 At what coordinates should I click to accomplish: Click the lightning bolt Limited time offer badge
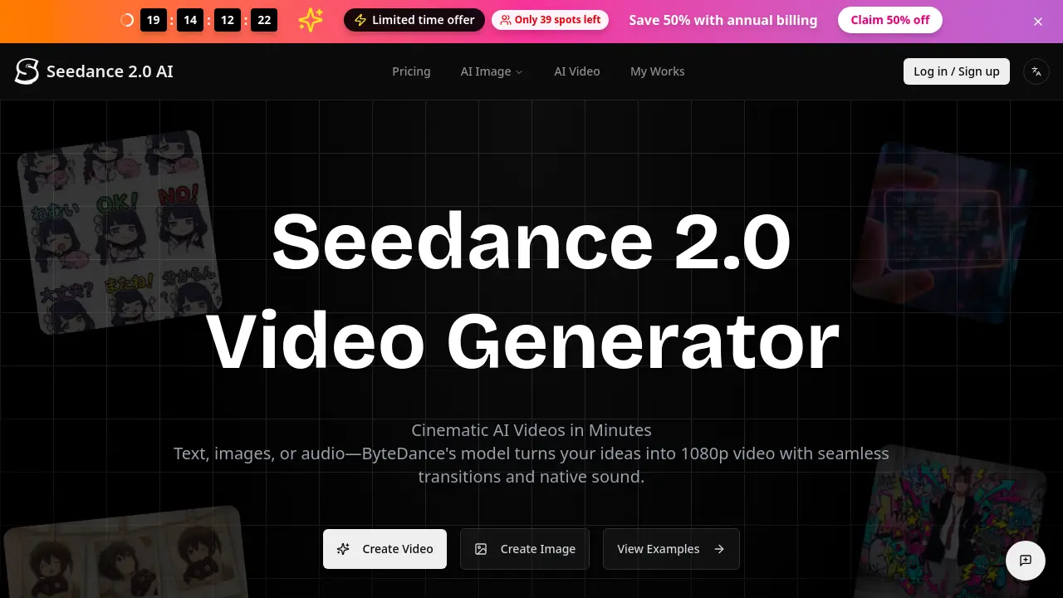point(414,20)
